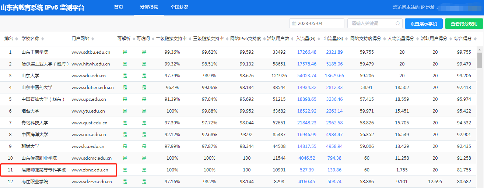
Task: Sort by 综合得分 arrow icon
Action: click(x=475, y=39)
